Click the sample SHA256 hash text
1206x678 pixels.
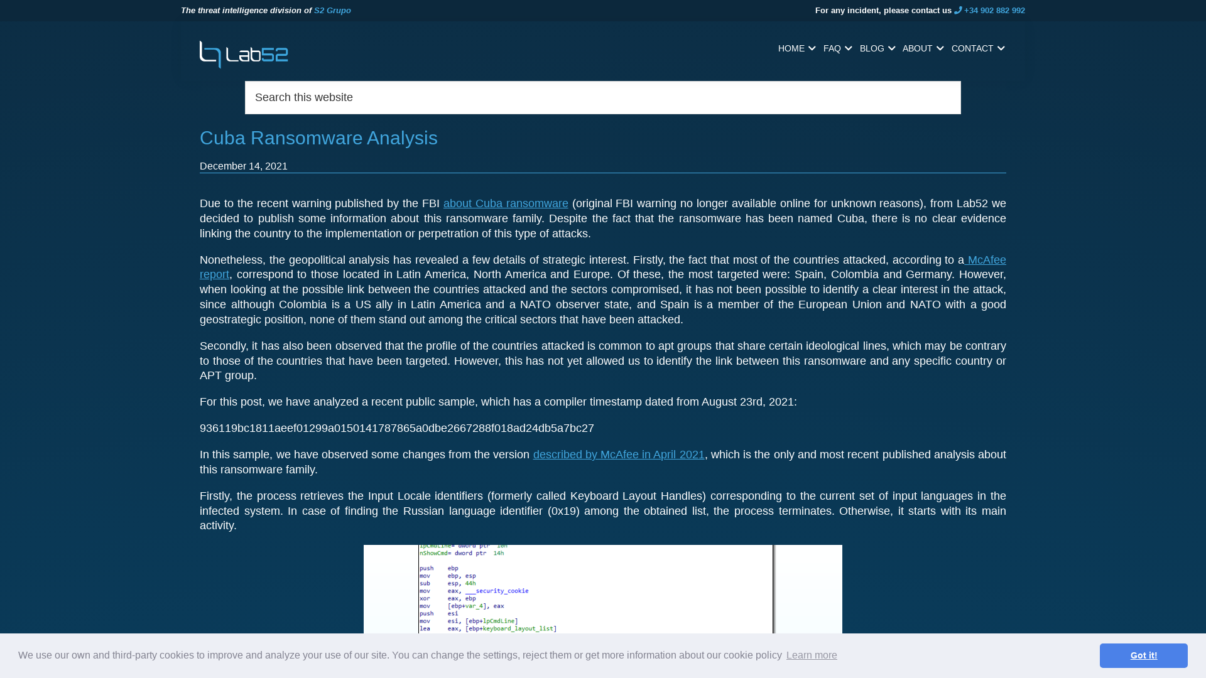[x=397, y=428]
